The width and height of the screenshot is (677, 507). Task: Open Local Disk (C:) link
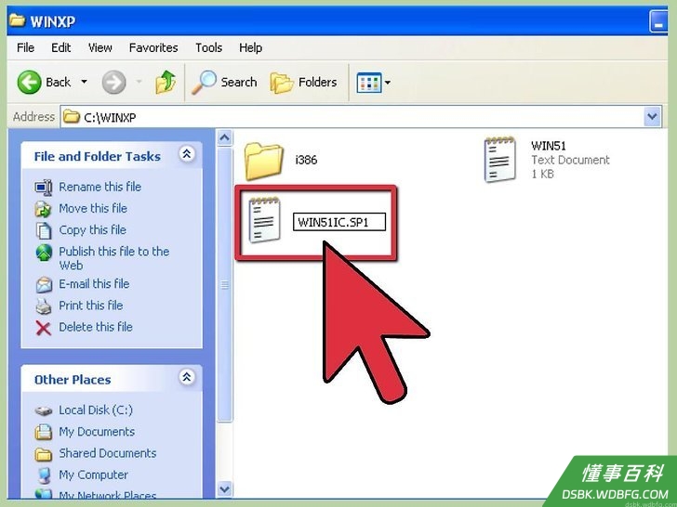[x=96, y=410]
